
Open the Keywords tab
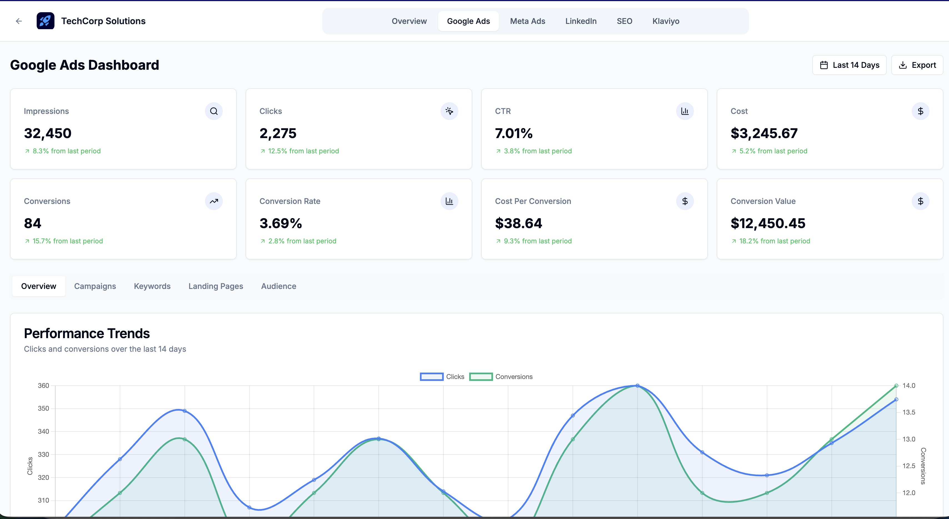pos(152,286)
